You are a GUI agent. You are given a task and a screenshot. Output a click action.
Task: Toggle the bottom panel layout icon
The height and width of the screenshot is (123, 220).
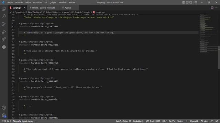187,2
